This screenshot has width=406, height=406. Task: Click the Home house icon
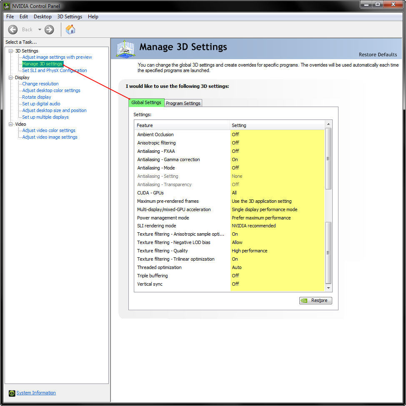[70, 30]
